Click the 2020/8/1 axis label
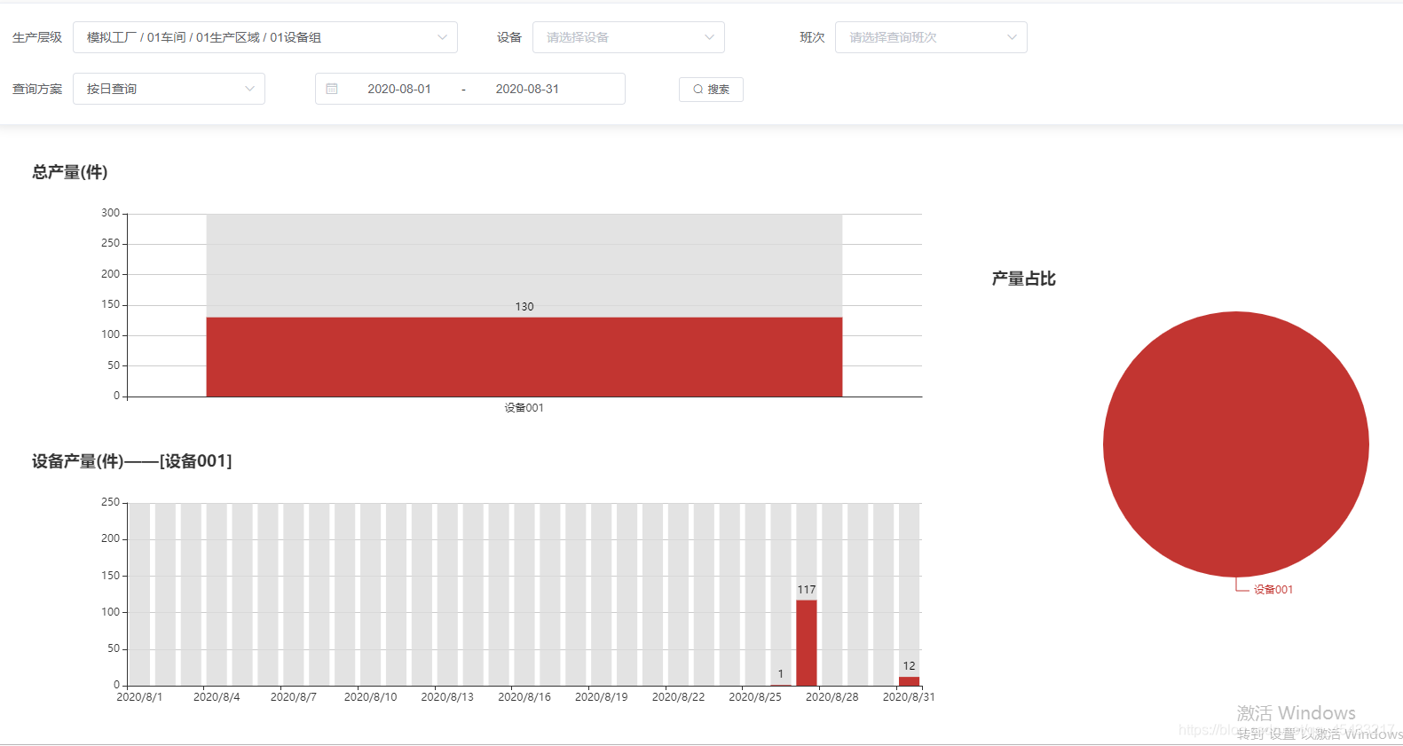The width and height of the screenshot is (1403, 746). tap(139, 697)
